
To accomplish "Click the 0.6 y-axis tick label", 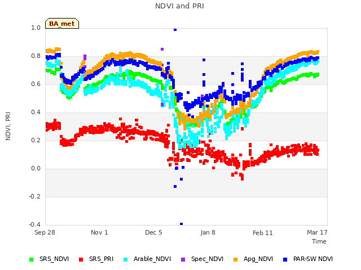I will (36, 84).
